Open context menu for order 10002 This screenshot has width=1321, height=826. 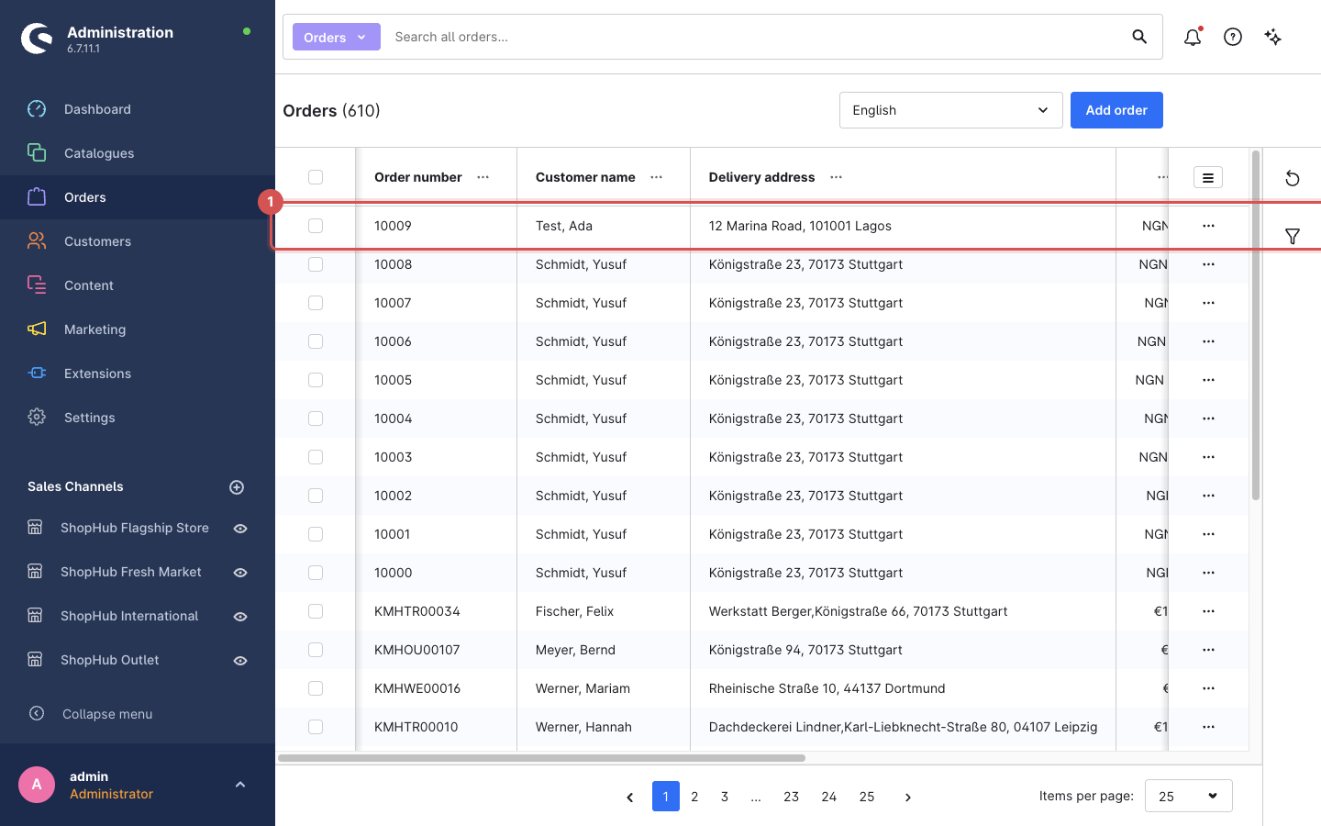click(x=1208, y=496)
